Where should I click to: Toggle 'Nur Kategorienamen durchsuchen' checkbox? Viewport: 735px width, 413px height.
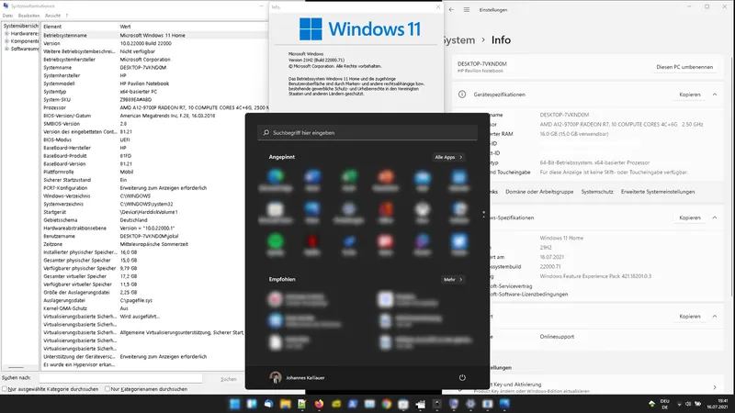(x=107, y=388)
